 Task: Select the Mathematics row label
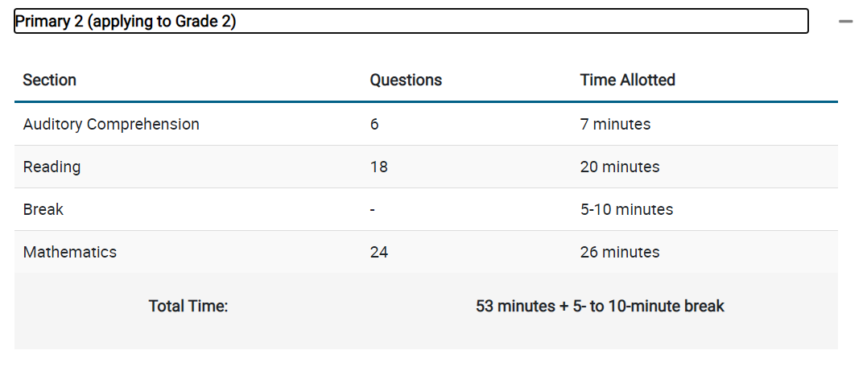(x=70, y=252)
